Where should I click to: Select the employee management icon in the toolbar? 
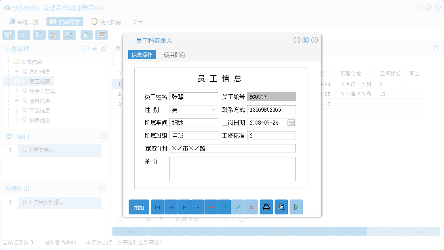coord(54,35)
